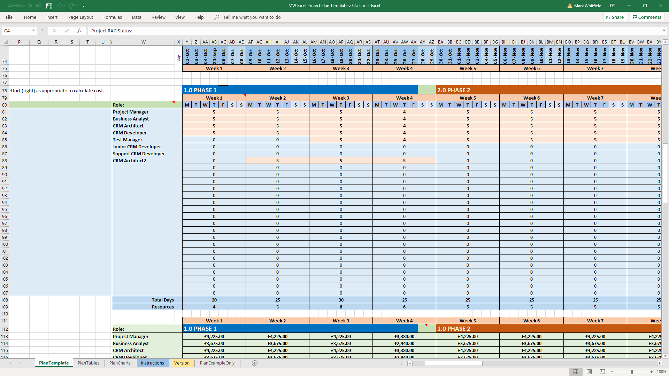
Task: Click the Save icon in the title bar
Action: (x=49, y=6)
